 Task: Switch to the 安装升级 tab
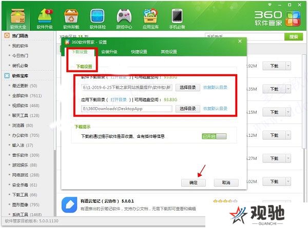[x=109, y=52]
